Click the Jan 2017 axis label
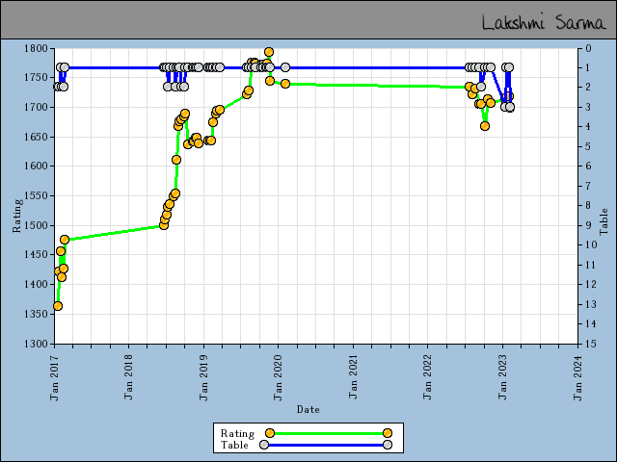Viewport: 617px width, 462px height. point(54,378)
